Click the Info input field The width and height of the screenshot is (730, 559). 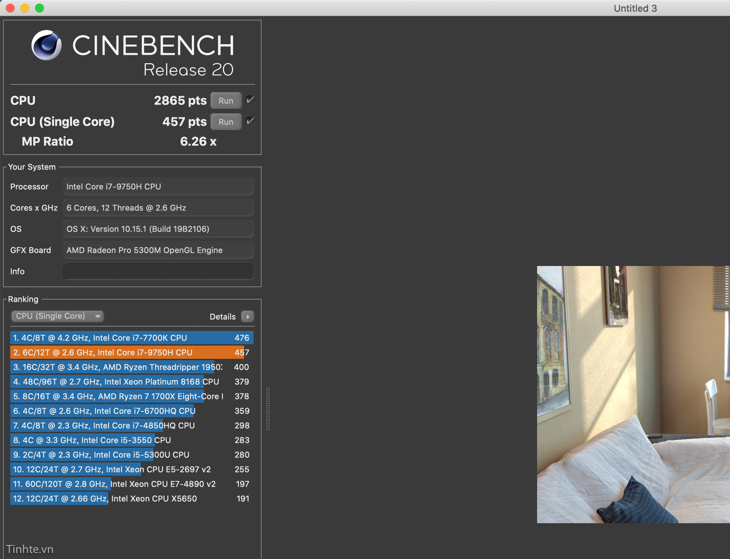point(158,271)
